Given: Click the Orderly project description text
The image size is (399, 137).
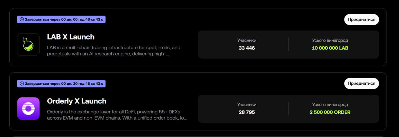Looking at the screenshot, I should [117, 115].
